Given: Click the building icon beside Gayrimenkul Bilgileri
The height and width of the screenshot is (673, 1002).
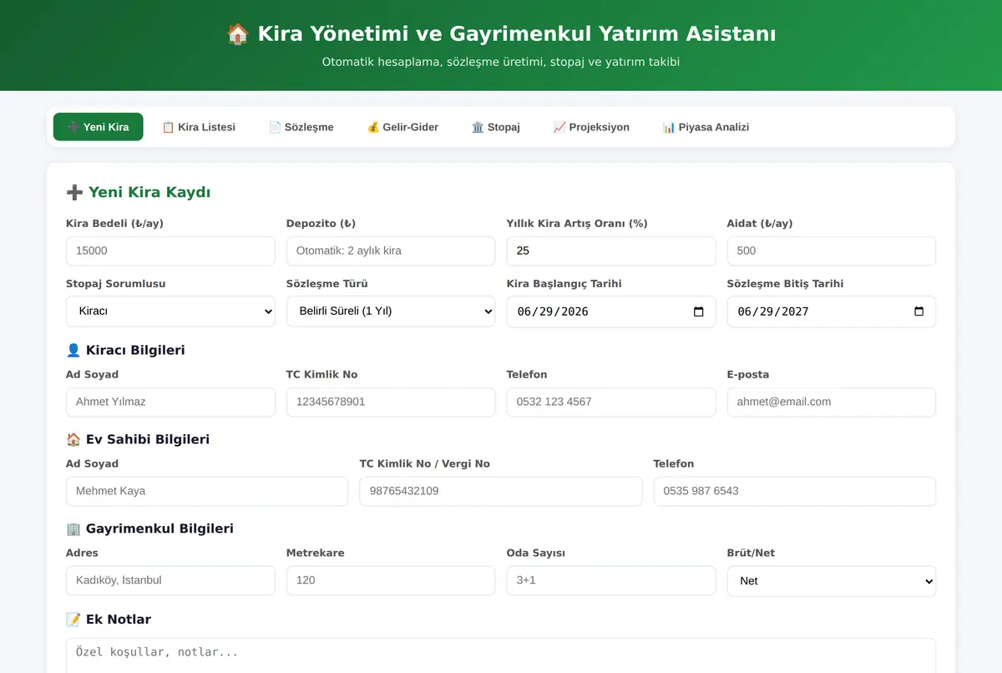Looking at the screenshot, I should click(73, 529).
